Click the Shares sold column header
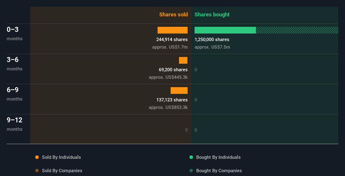The image size is (345, 176). point(174,15)
